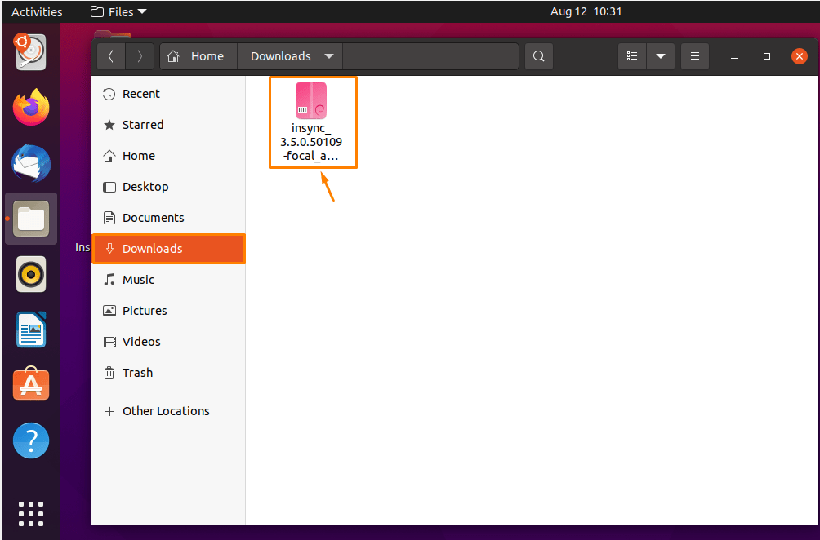
Task: Select the Documents sidebar entry
Action: coord(154,218)
